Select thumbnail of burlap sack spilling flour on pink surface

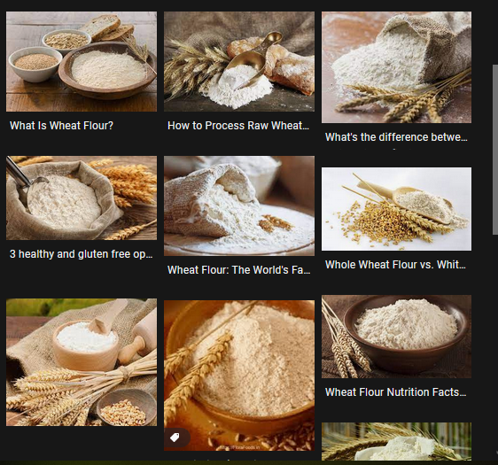396,67
